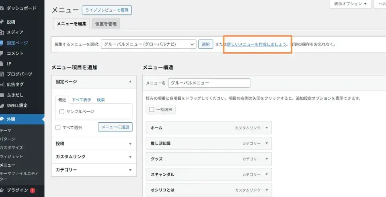Click the 推し活知識 menu item title
386x197 pixels.
[x=160, y=143]
